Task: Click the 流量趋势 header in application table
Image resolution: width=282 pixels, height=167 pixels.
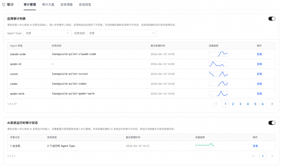Action: 214,46
